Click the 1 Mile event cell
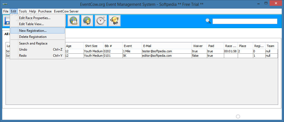Image resolution: width=284 pixels, height=122 pixels. pos(132,51)
